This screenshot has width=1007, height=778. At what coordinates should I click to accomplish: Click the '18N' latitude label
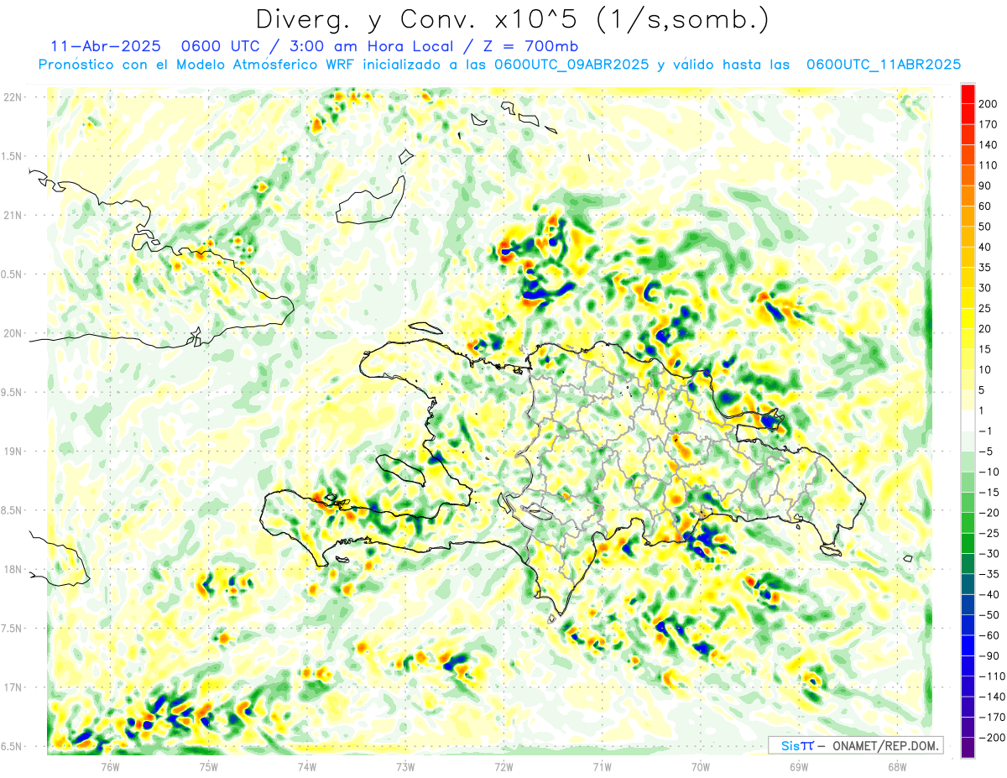[13, 569]
